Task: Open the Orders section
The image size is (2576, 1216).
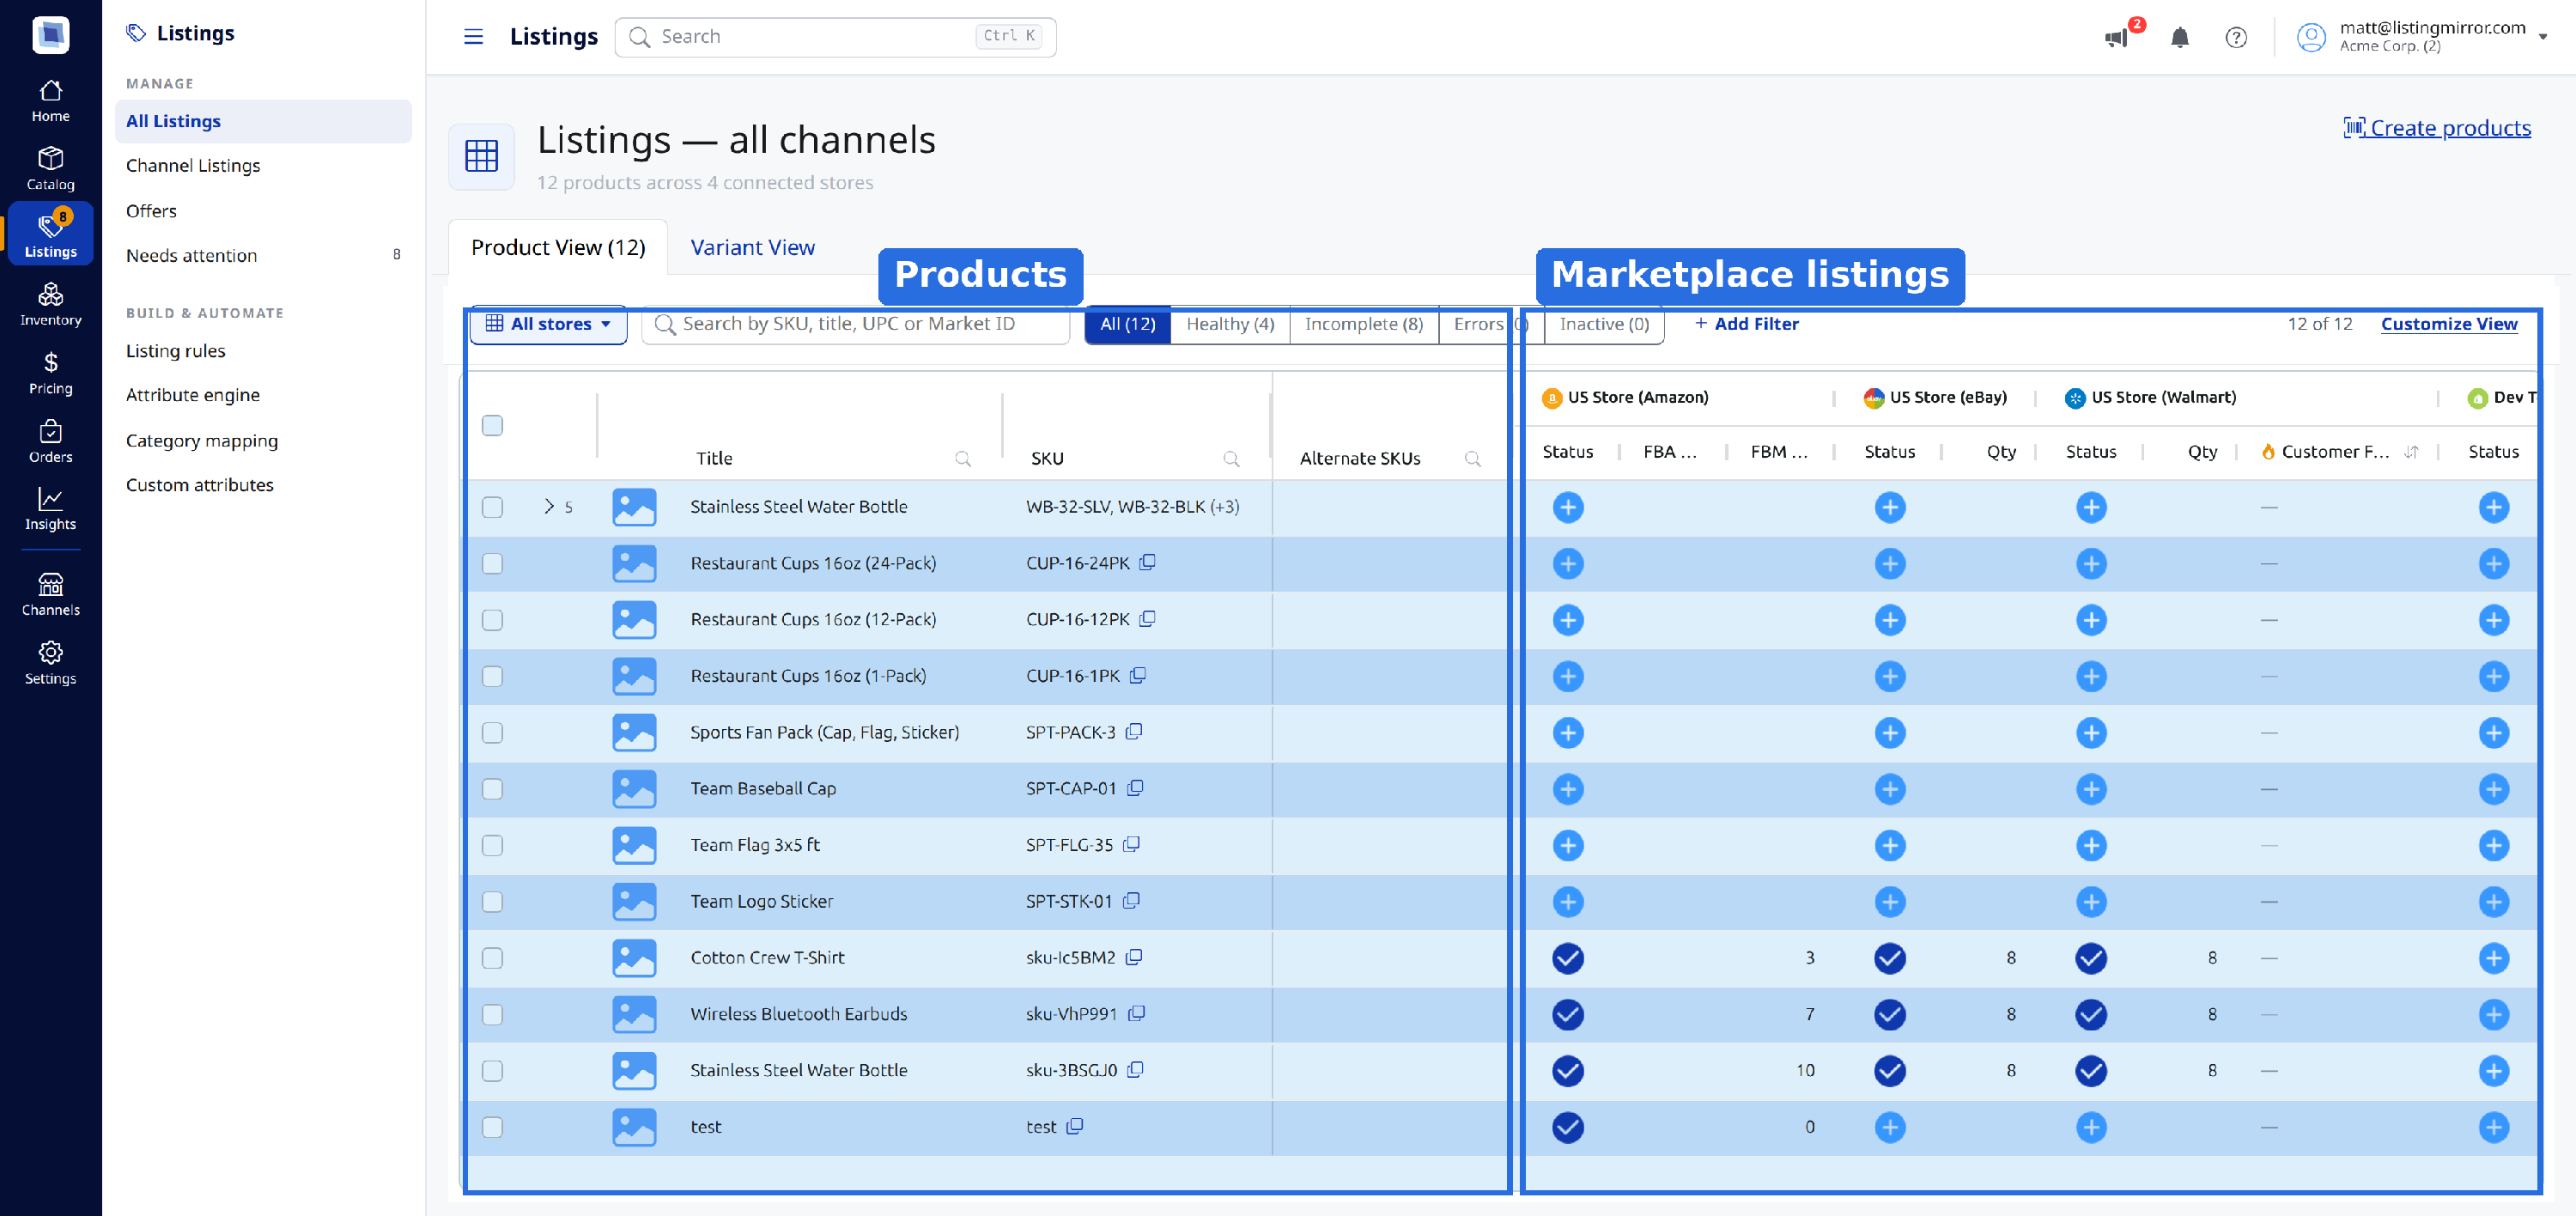Action: (x=50, y=441)
